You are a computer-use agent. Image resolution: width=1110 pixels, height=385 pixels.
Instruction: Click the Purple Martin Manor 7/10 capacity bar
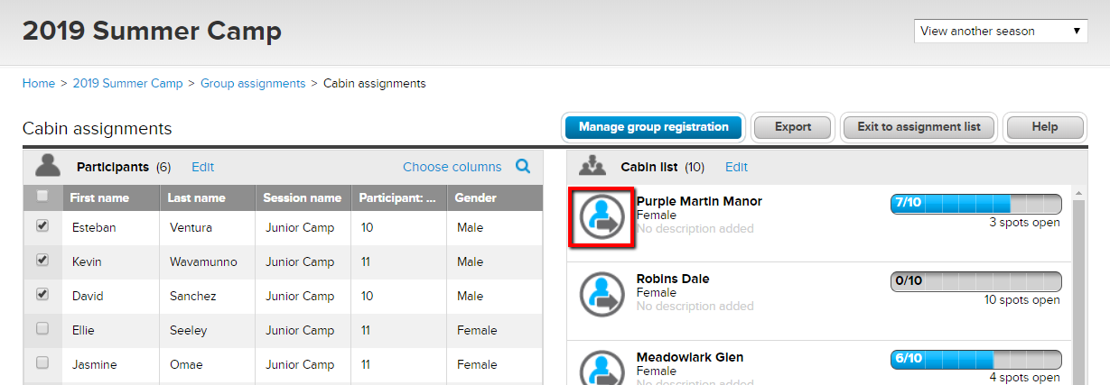click(975, 203)
